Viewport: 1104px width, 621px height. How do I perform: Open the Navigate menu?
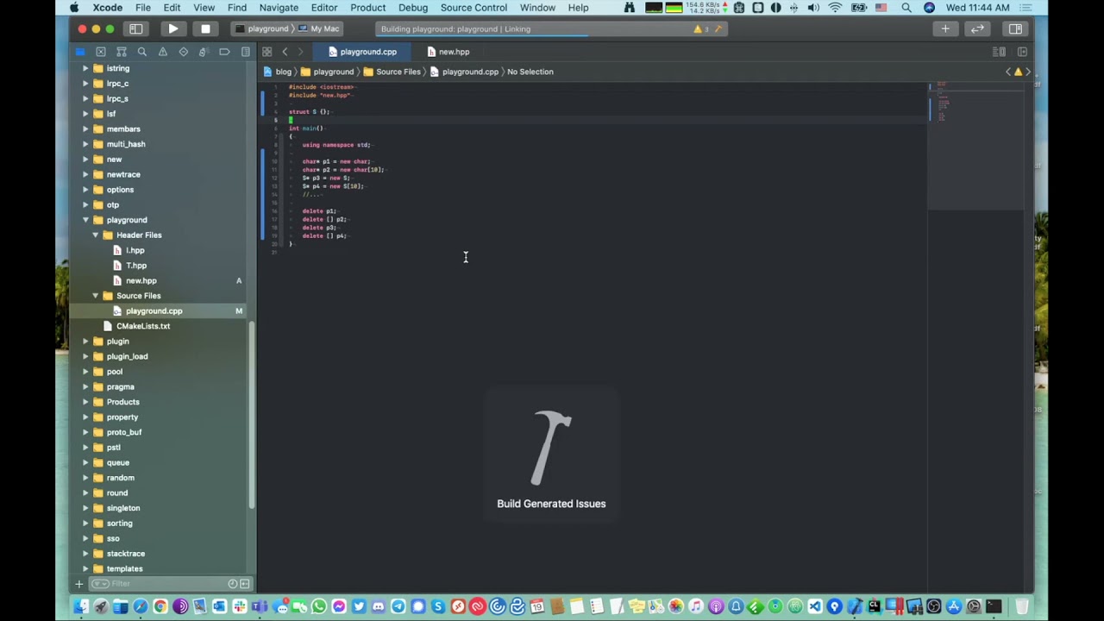click(x=279, y=8)
